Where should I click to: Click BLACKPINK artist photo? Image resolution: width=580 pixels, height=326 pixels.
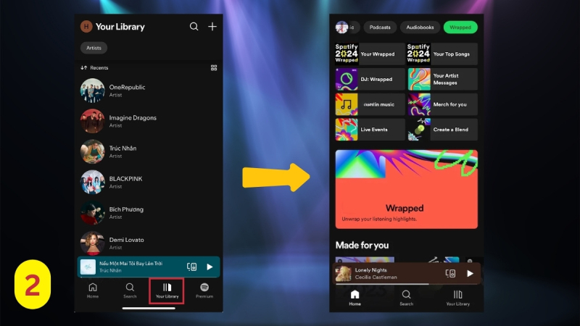93,183
